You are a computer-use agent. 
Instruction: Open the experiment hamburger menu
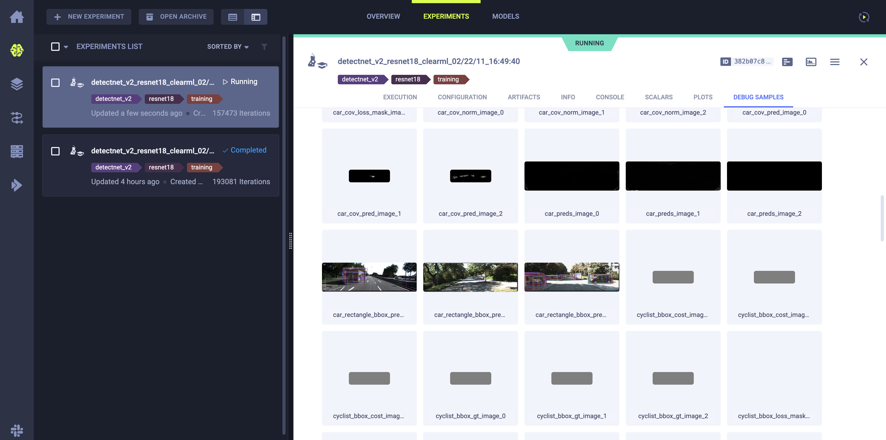pyautogui.click(x=834, y=62)
